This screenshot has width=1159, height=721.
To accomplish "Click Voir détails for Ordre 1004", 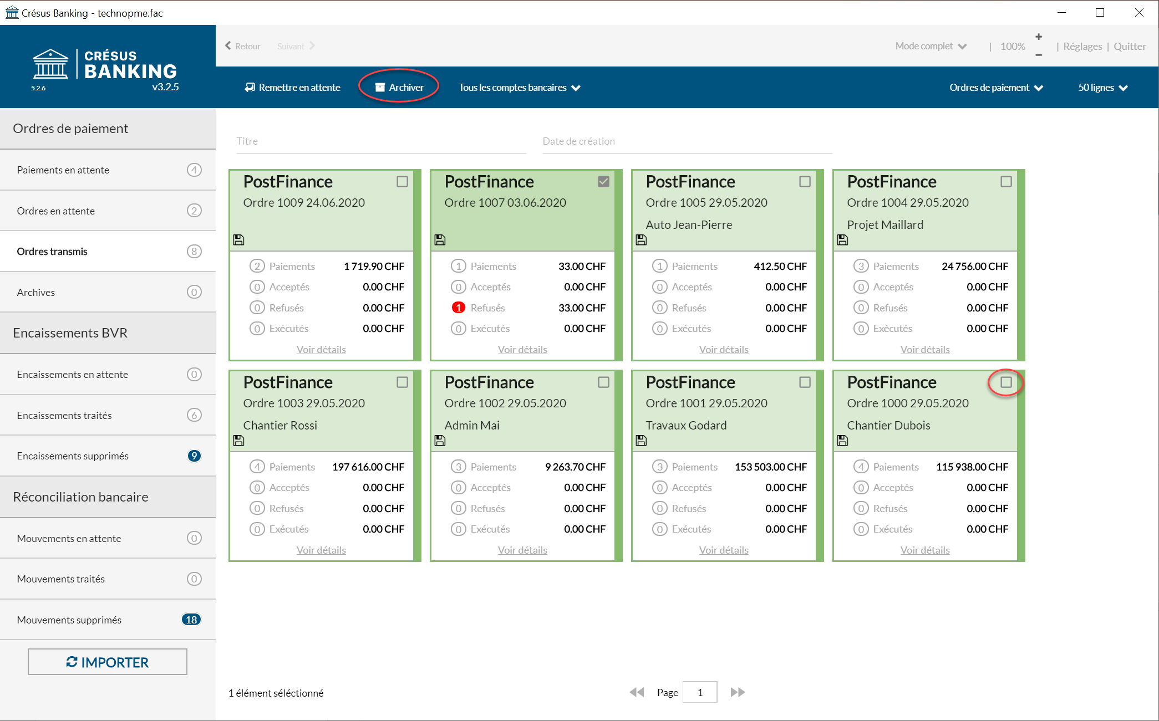I will click(925, 350).
